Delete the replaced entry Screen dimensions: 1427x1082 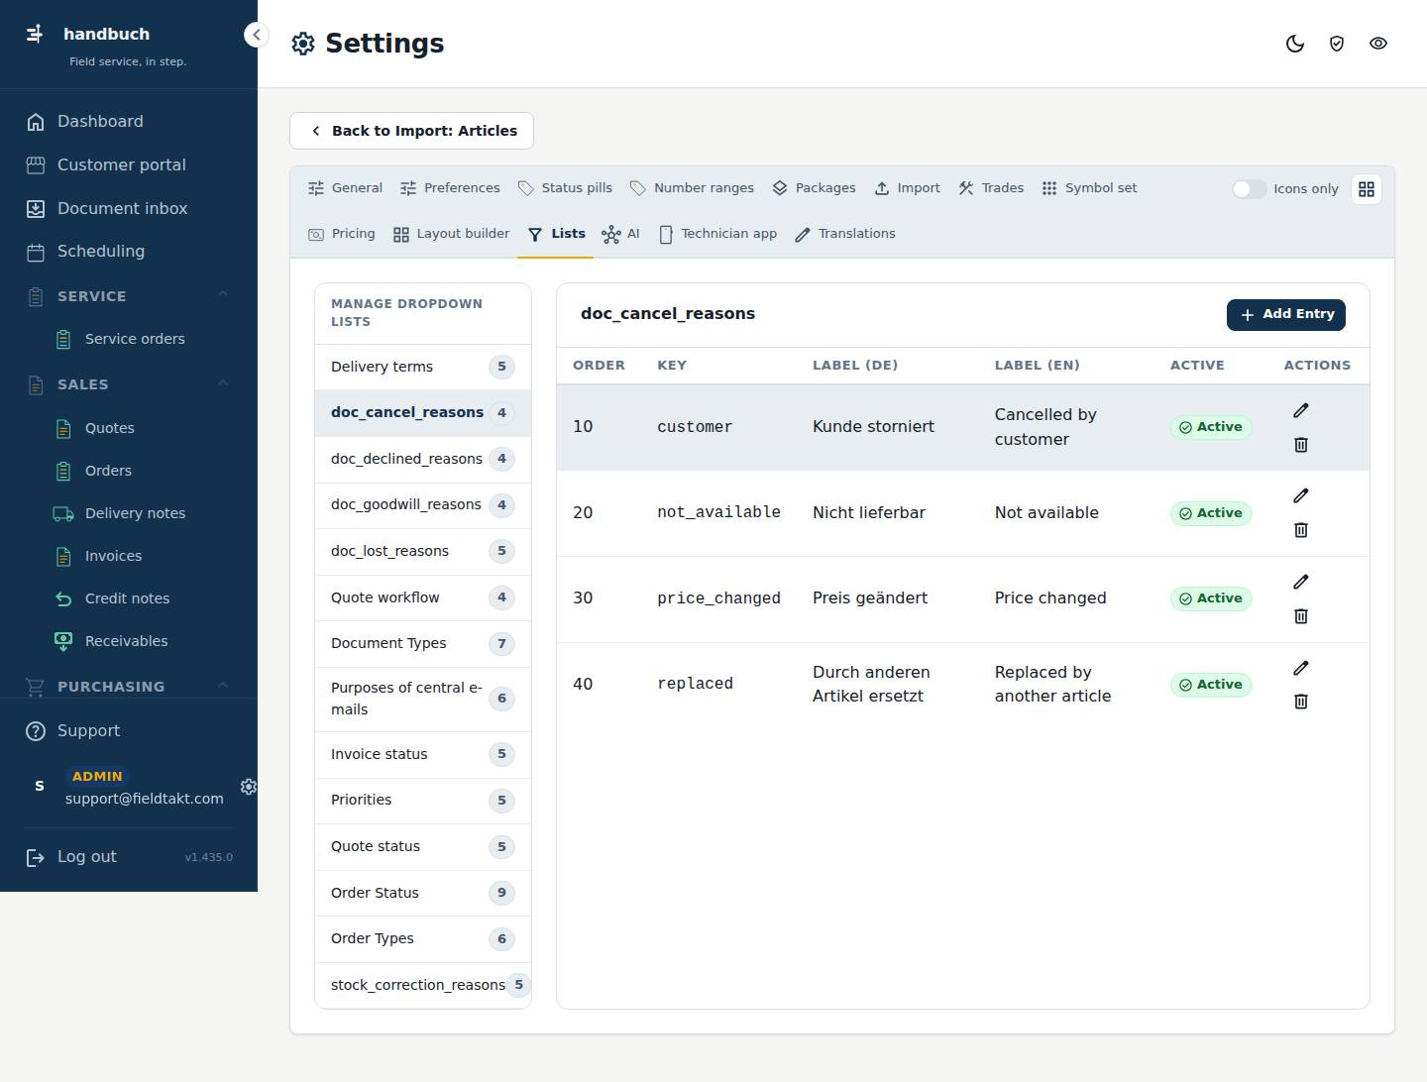[1301, 702]
